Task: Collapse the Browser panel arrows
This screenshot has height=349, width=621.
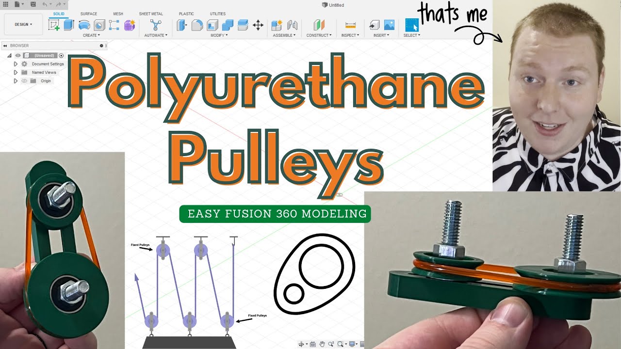Action: [5, 46]
